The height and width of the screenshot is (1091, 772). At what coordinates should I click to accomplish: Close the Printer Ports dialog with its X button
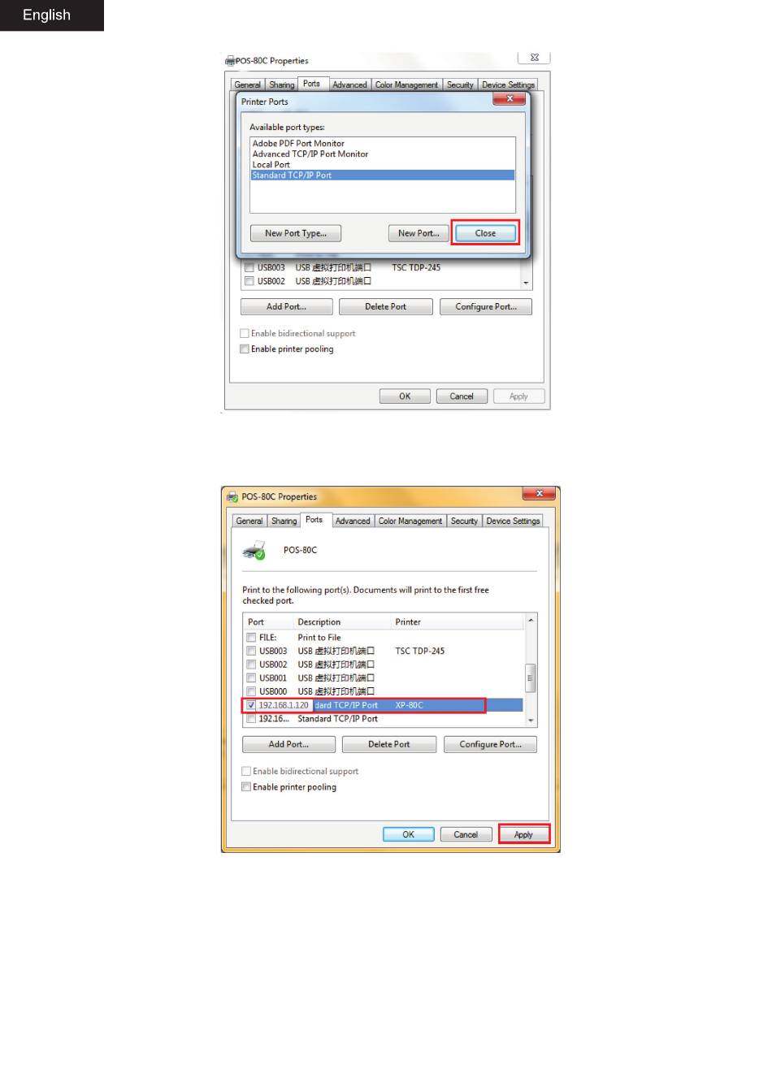click(x=510, y=98)
